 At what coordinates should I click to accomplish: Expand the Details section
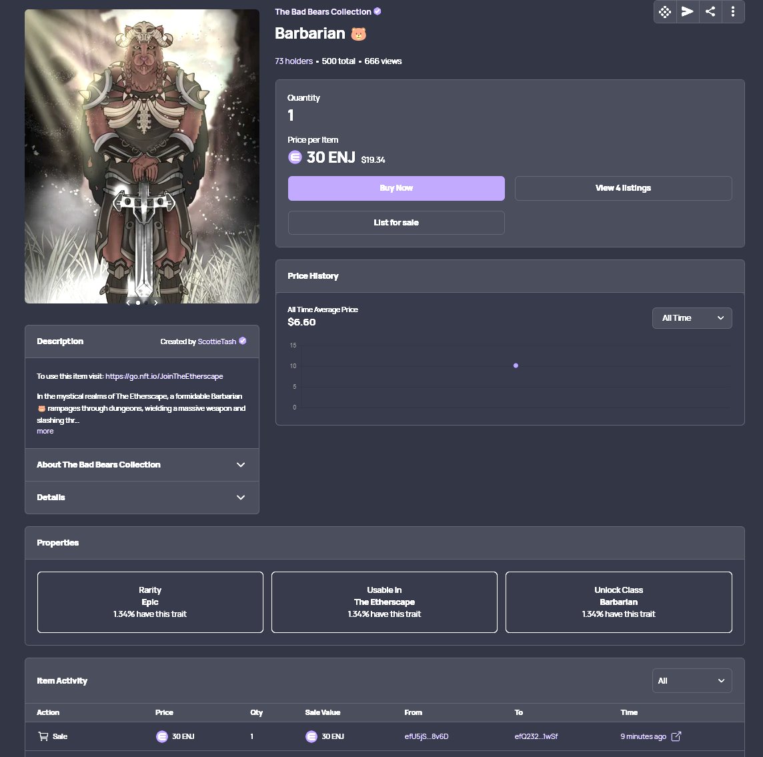tap(142, 498)
